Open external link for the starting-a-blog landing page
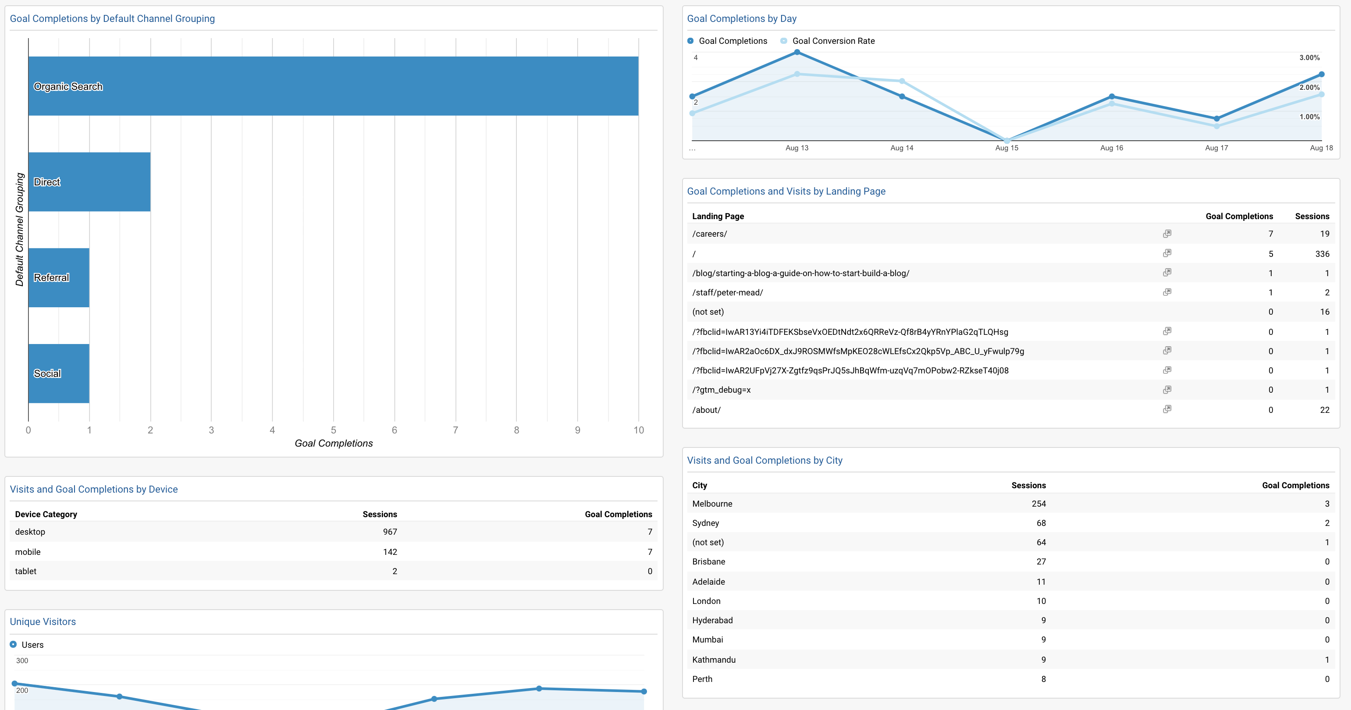 [1167, 273]
